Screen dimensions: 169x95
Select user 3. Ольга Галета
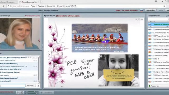(x=158, y=69)
